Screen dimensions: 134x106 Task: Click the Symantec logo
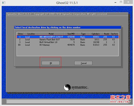pyautogui.click(x=76, y=87)
